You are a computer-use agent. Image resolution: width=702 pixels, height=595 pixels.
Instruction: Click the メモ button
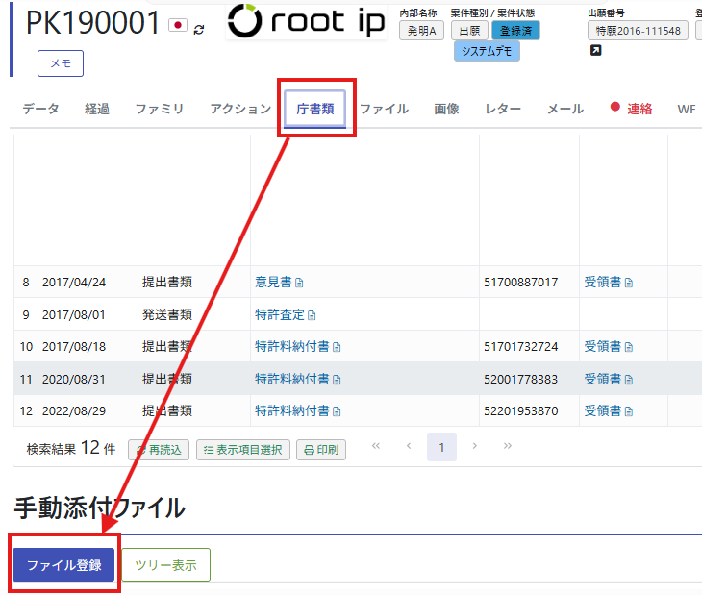point(61,63)
